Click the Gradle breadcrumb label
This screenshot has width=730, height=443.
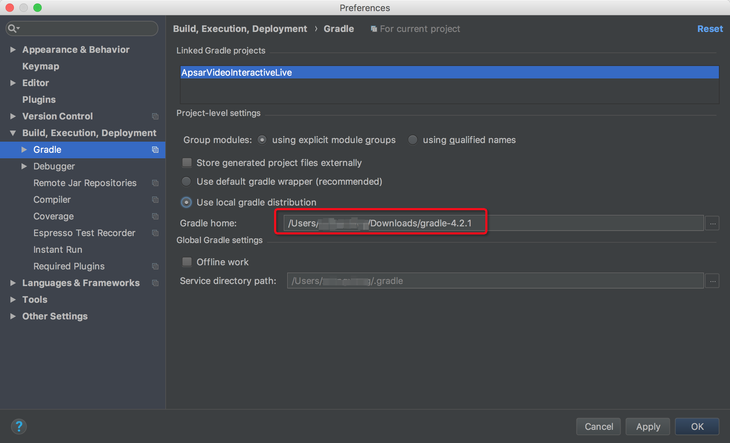tap(339, 29)
